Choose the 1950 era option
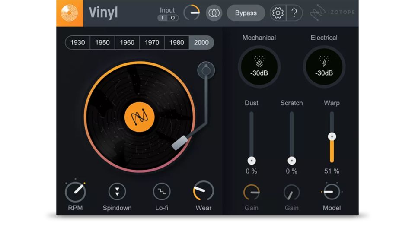Image resolution: width=415 pixels, height=231 pixels. (x=102, y=42)
